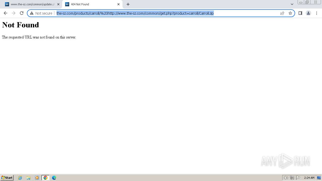The height and width of the screenshot is (181, 322).
Task: Open the browser side panel
Action: click(300, 13)
